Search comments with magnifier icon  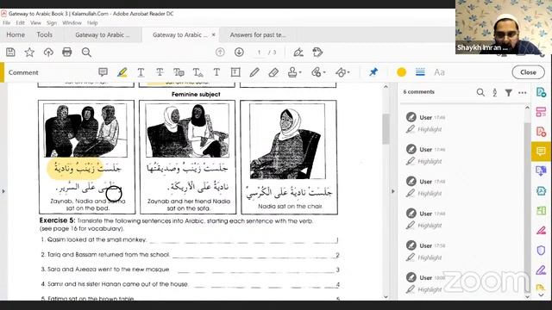[480, 92]
